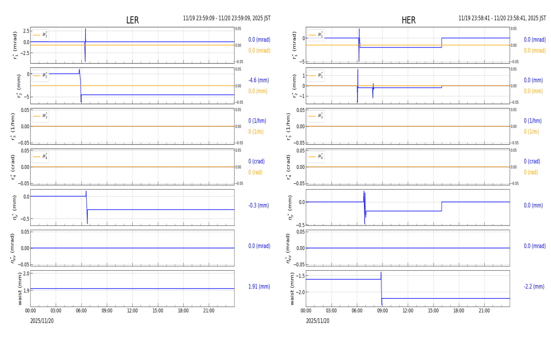Click the ∂r4* legend in LER r4 plot
Image resolution: width=551 pixels, height=337 pixels.
[x=41, y=156]
